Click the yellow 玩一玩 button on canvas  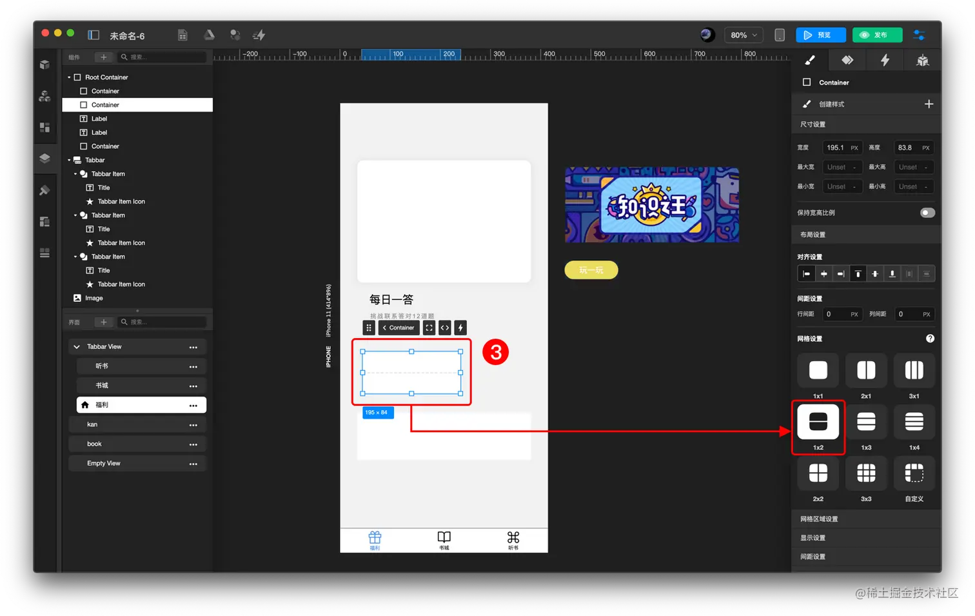pos(591,270)
